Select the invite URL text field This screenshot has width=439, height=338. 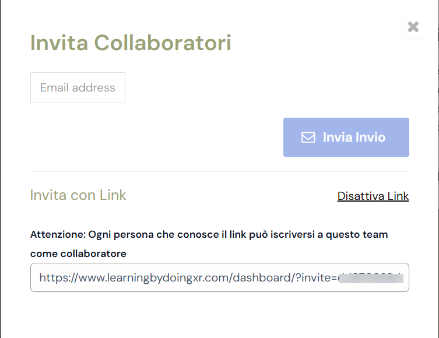(219, 277)
